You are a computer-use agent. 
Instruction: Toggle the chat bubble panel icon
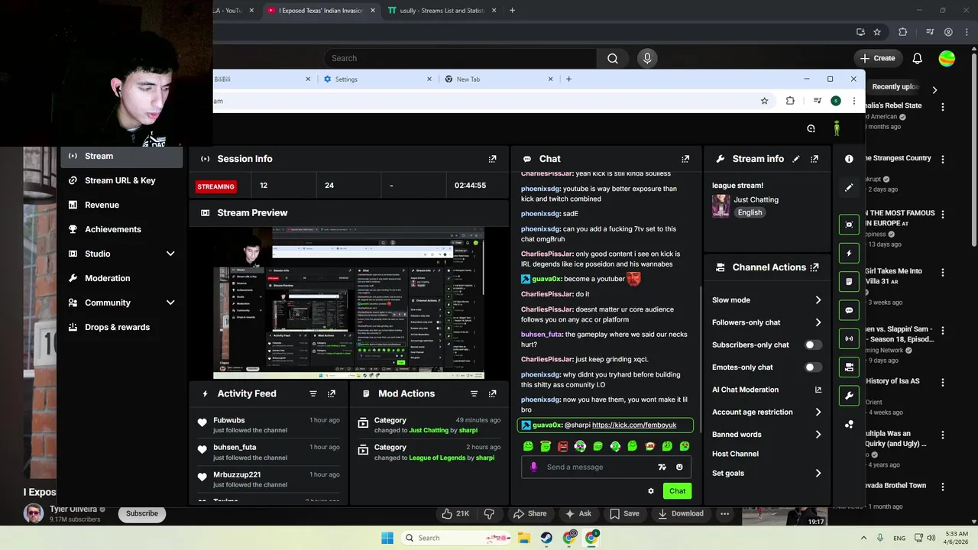(849, 310)
